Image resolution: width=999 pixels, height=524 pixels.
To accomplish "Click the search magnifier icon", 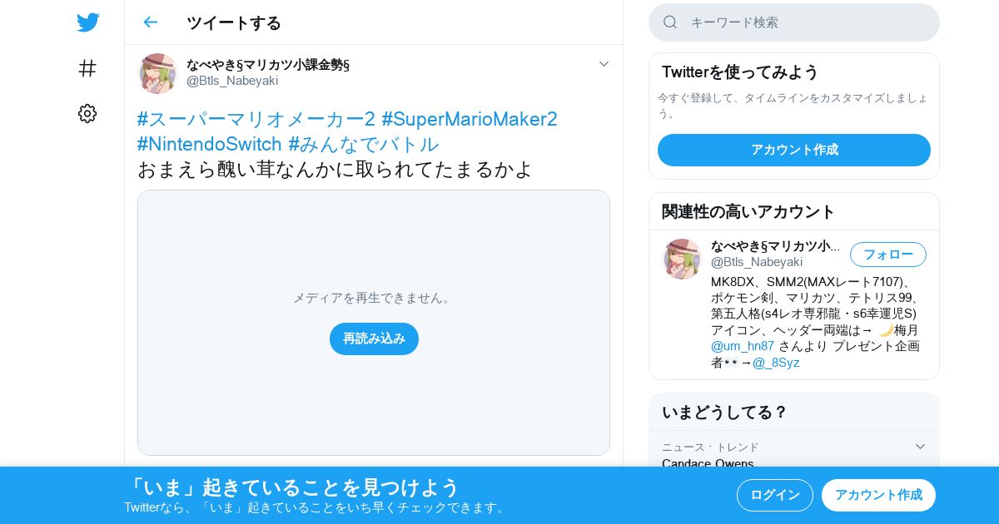I will (670, 22).
